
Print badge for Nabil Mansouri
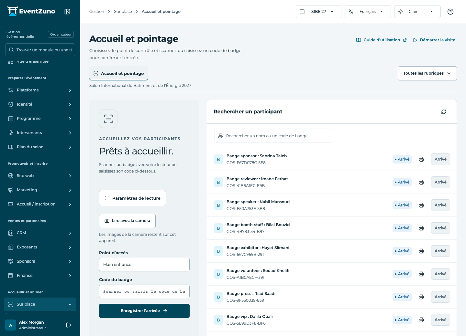[421, 205]
